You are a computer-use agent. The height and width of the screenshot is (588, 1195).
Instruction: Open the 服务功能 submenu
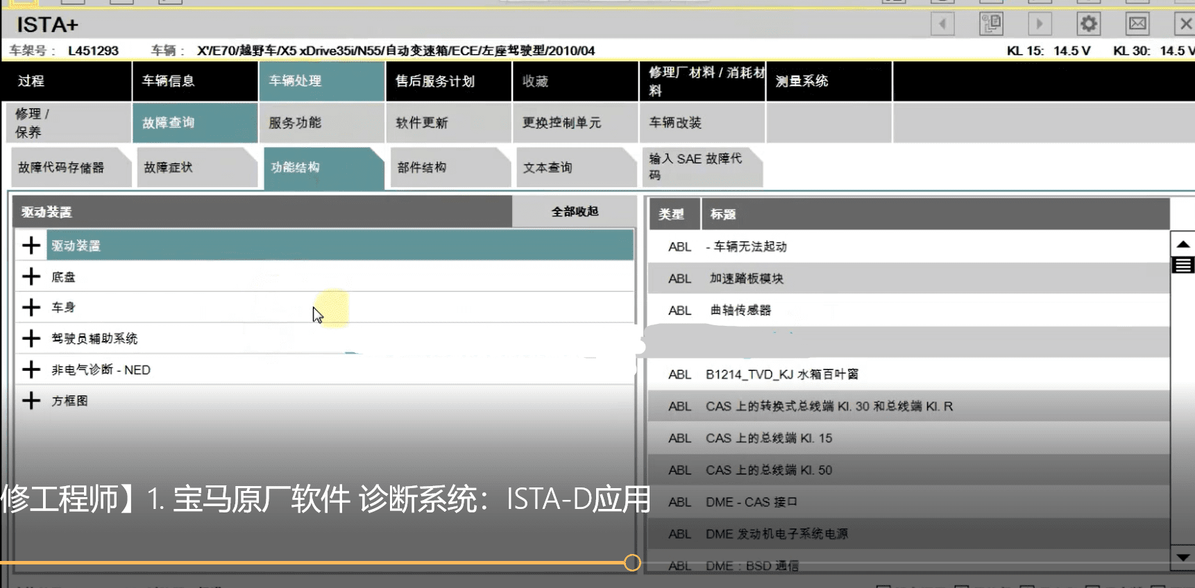(x=322, y=123)
